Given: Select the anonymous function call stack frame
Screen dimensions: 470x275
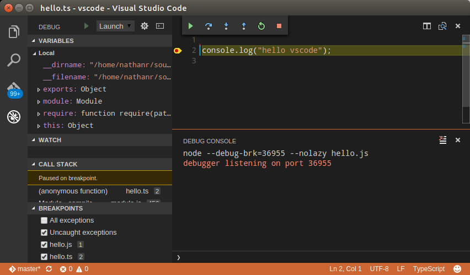Looking at the screenshot, I should (73, 191).
